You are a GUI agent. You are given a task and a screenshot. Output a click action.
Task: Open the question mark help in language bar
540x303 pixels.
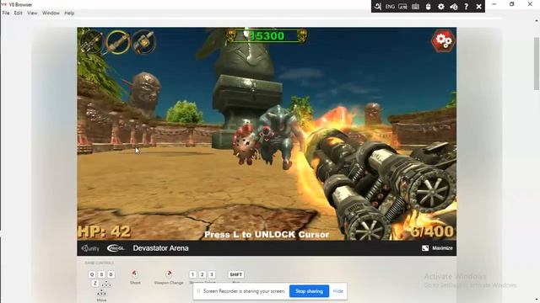[466, 7]
